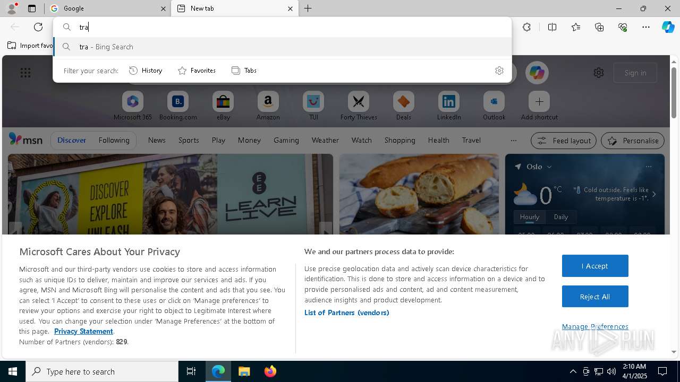Open page settings gear next to Sign in

[599, 73]
